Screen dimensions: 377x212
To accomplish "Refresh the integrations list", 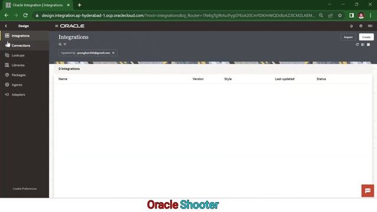I will [357, 45].
